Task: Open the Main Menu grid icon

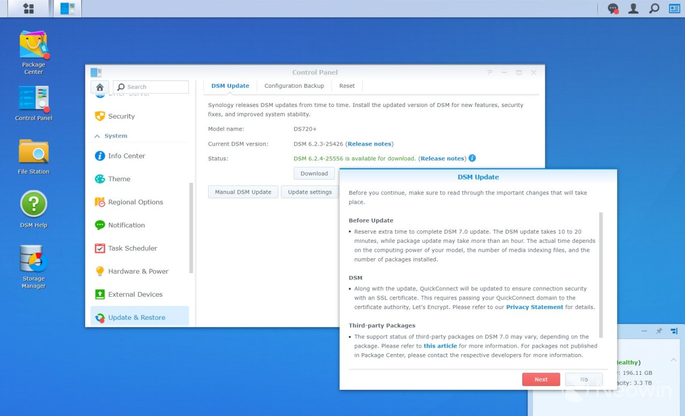Action: point(28,9)
